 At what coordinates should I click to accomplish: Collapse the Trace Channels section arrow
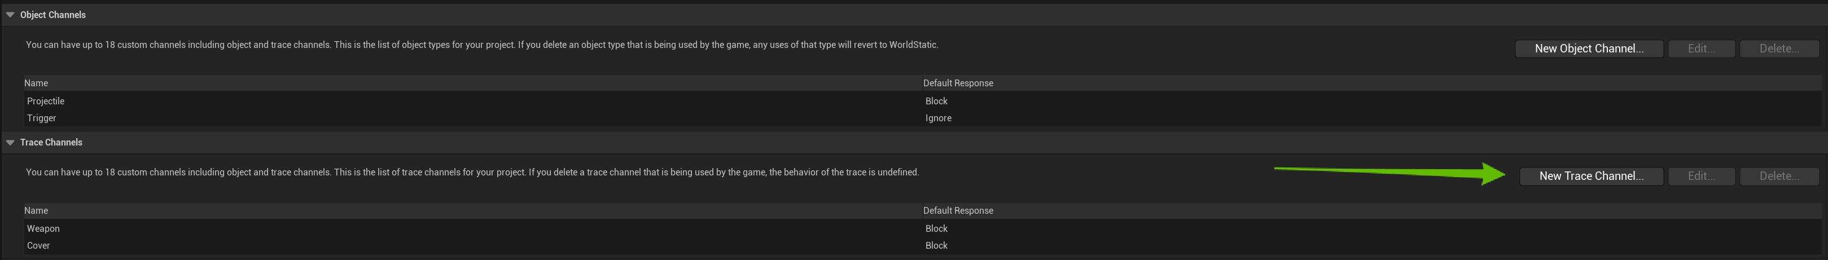point(10,142)
